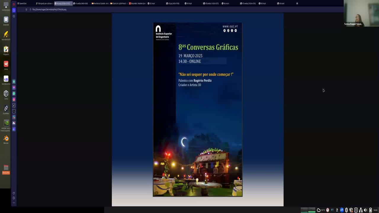This screenshot has height=213, width=379.
Task: Open Instagram in the Opera sidebar
Action: click(x=14, y=99)
